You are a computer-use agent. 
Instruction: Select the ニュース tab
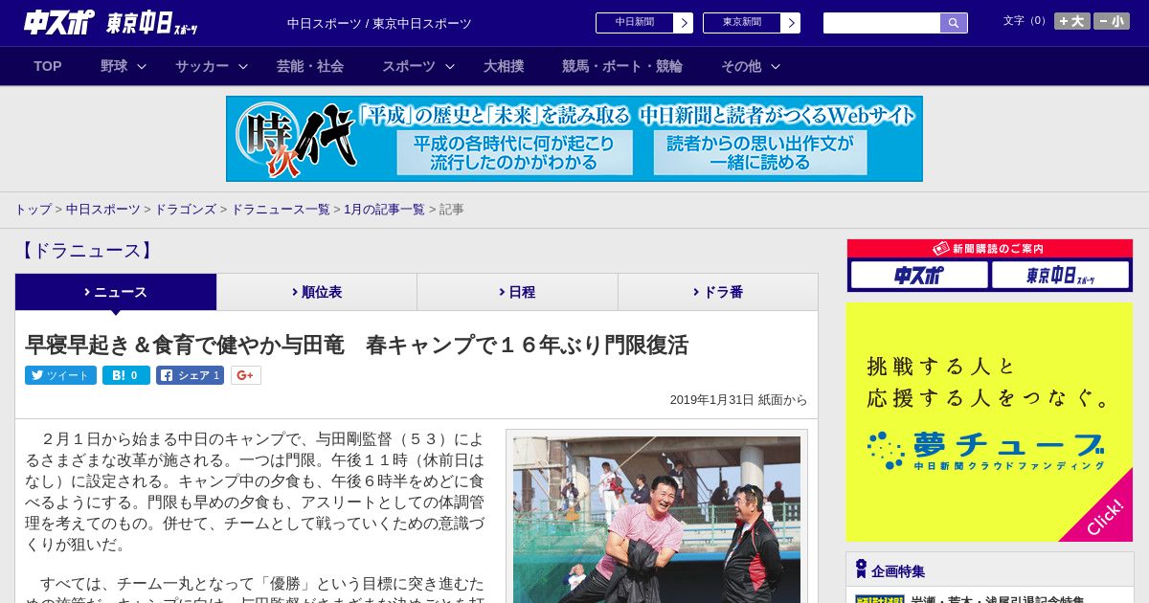coord(116,292)
